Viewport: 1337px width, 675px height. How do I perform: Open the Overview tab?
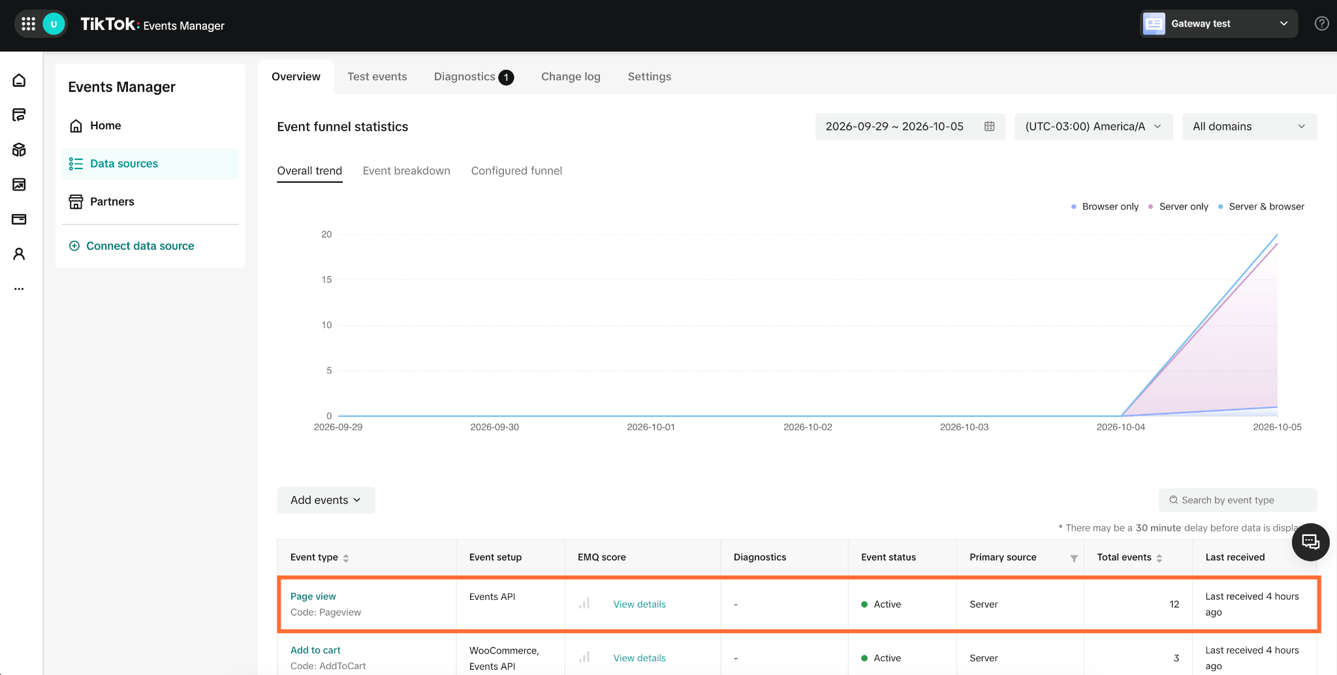click(x=296, y=76)
